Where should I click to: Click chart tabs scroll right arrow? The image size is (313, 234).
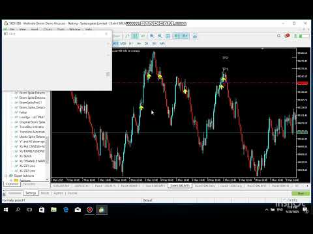click(307, 186)
